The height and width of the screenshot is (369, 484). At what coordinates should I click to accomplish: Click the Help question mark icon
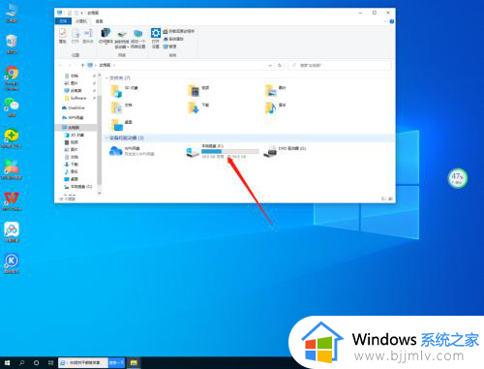point(392,21)
